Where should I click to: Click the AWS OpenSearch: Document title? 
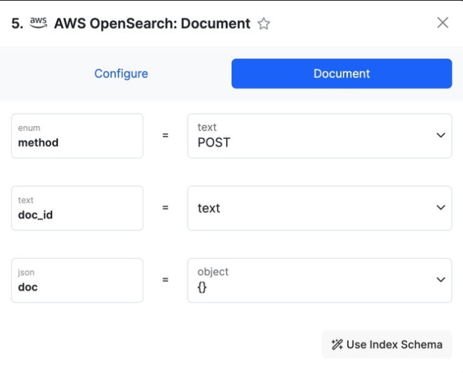click(x=152, y=24)
